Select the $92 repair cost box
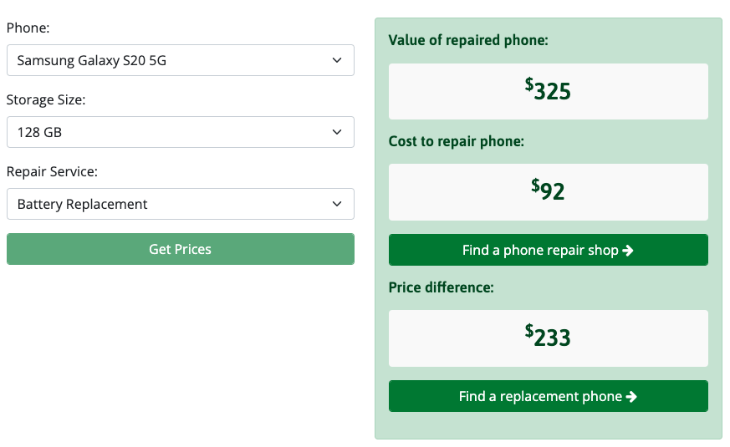The image size is (730, 447). click(x=548, y=191)
